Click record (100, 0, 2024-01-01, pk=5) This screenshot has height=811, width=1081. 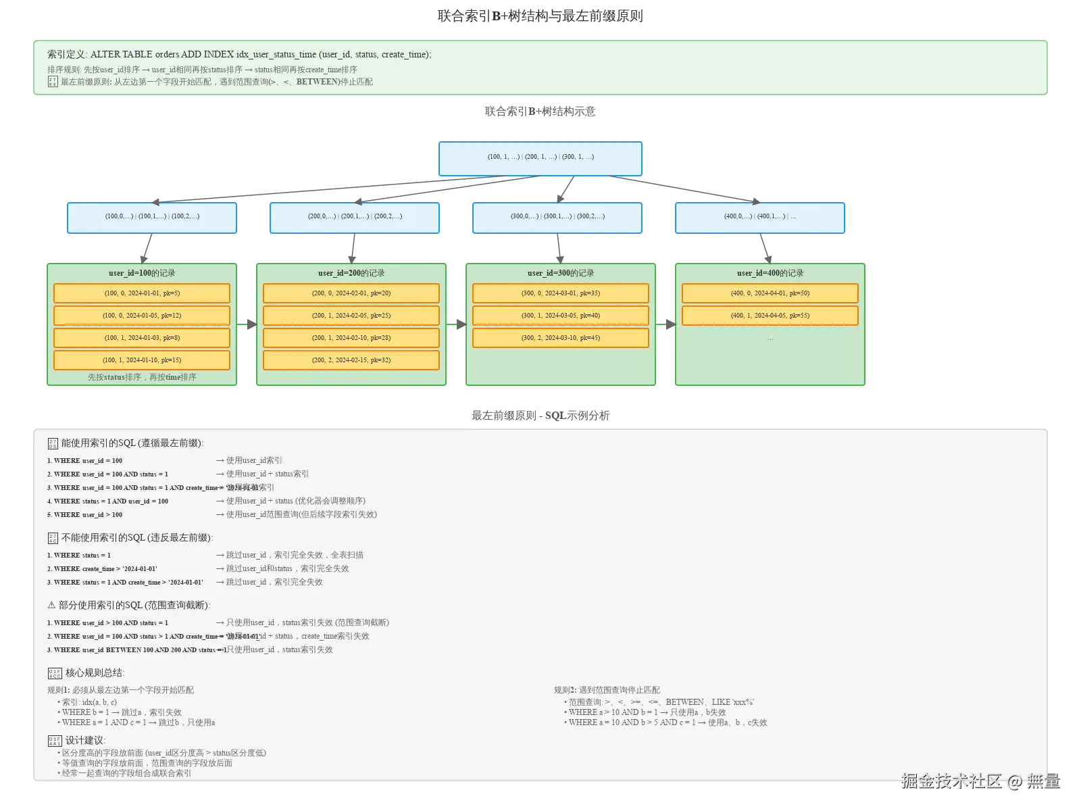point(141,293)
